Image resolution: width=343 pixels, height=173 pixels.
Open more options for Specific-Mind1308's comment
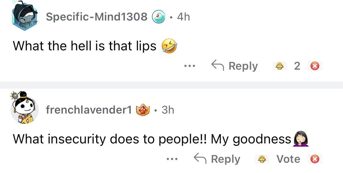[190, 66]
